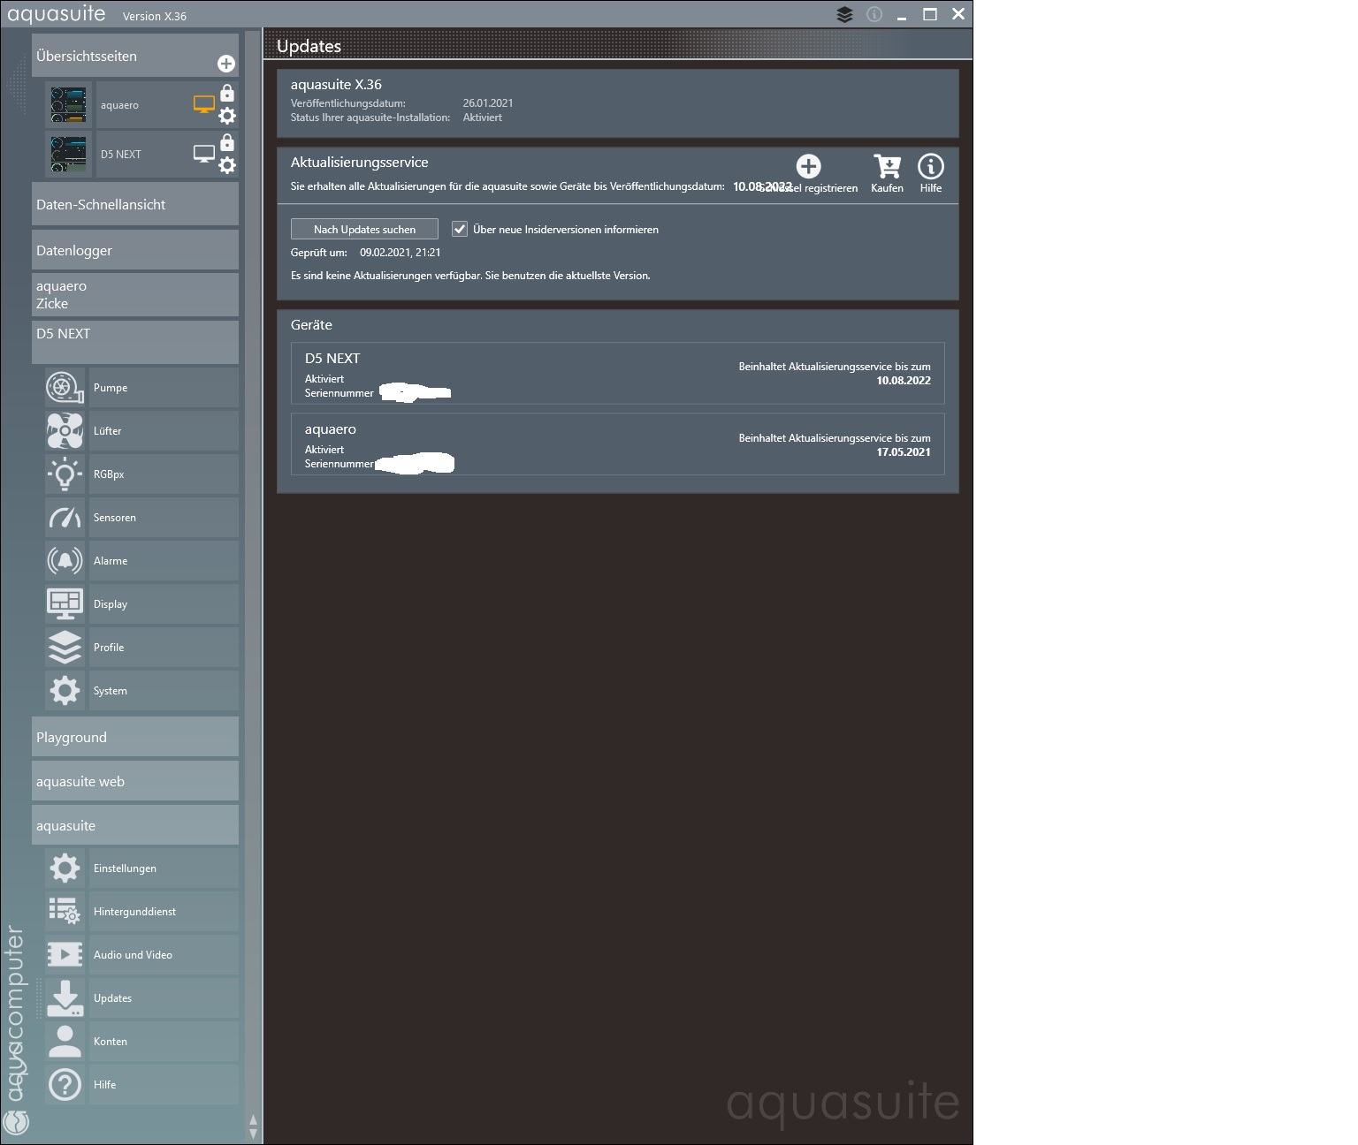Open the Alarme bell icon
This screenshot has width=1358, height=1145.
pyautogui.click(x=65, y=561)
